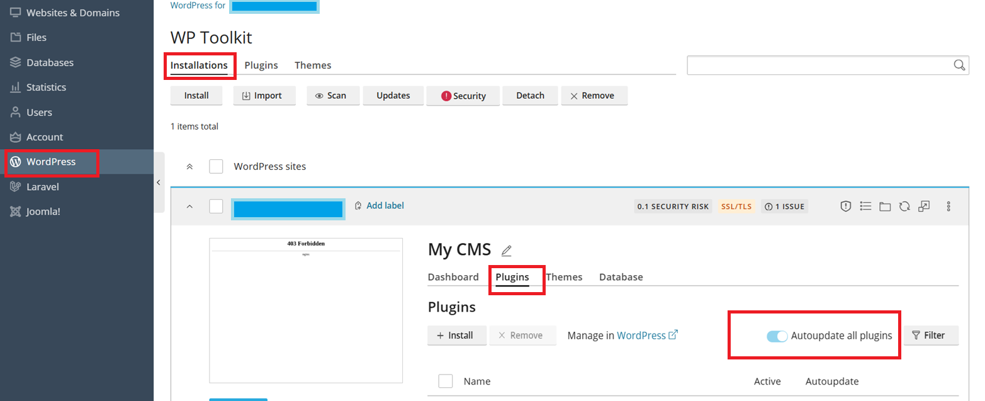Click the clone site icon

(924, 206)
